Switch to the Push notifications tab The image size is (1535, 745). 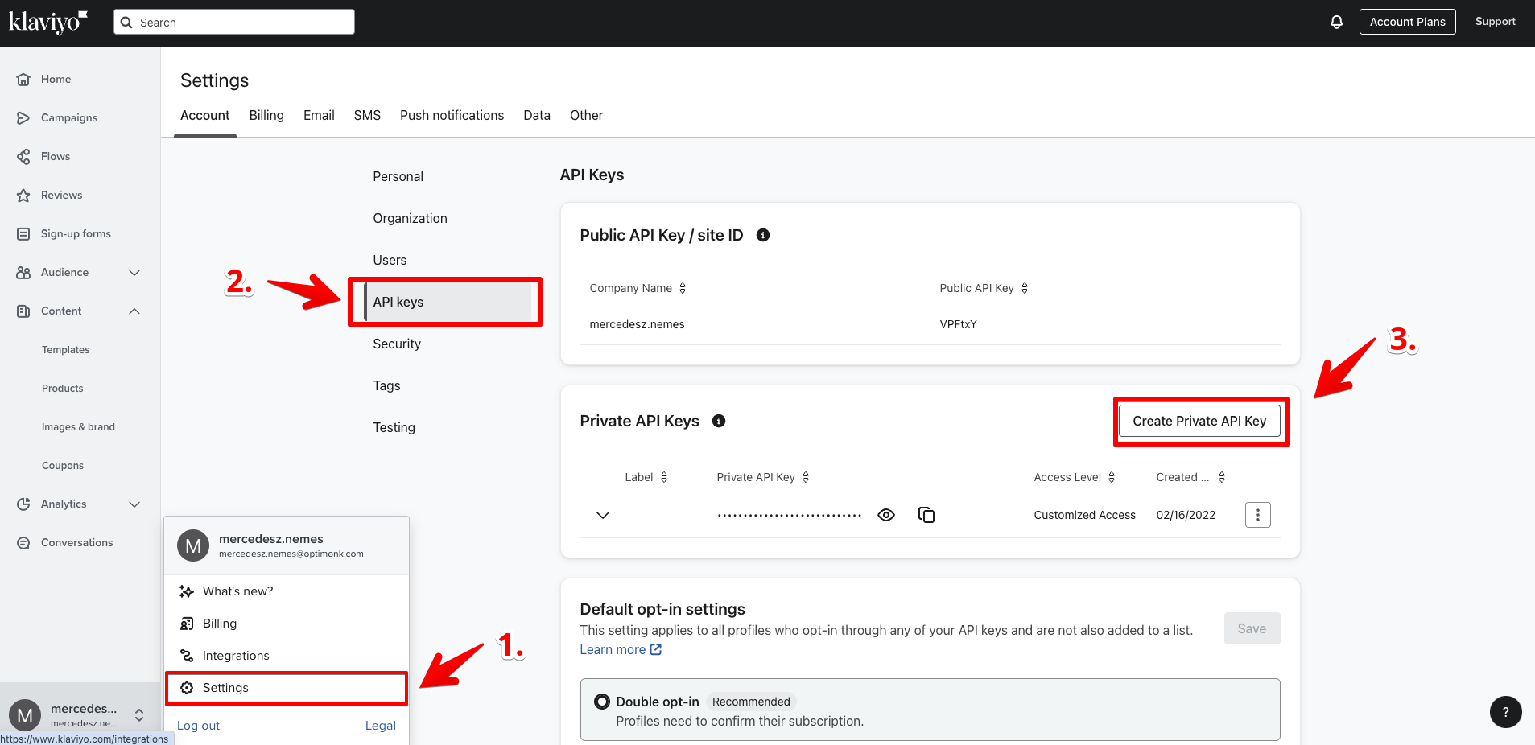(x=452, y=115)
